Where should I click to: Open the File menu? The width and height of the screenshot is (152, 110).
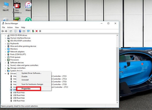coord(3,27)
